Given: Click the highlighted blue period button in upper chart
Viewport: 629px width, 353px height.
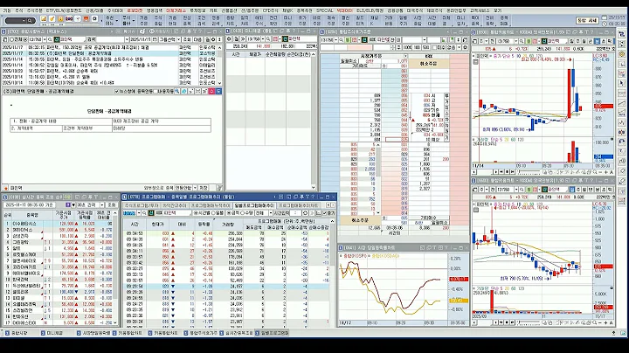Looking at the screenshot, I should [598, 41].
